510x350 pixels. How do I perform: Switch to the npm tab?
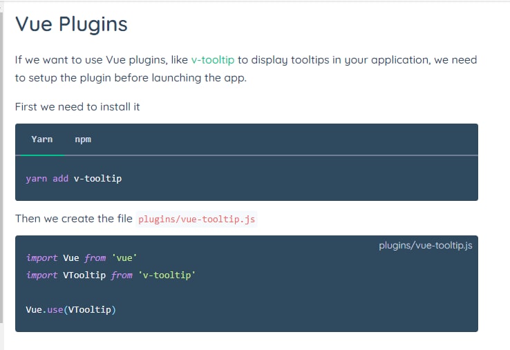83,139
